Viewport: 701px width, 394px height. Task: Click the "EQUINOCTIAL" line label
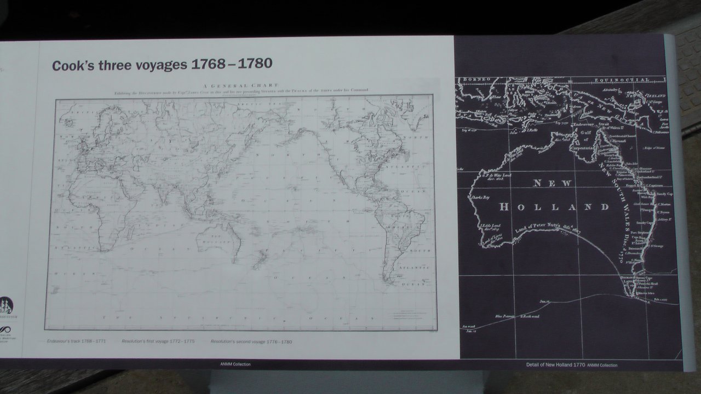tap(622, 80)
